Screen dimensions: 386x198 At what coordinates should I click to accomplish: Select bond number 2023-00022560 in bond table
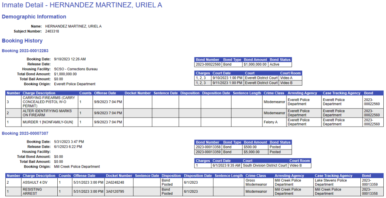coord(208,65)
